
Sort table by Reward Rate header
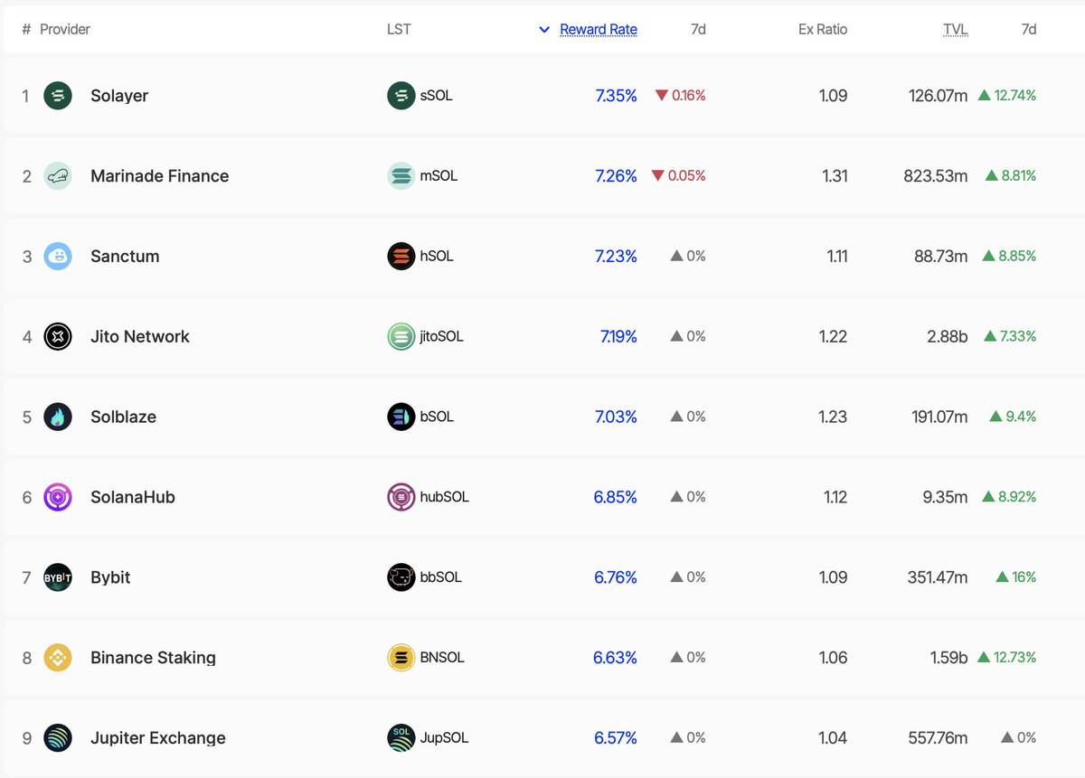[x=599, y=30]
